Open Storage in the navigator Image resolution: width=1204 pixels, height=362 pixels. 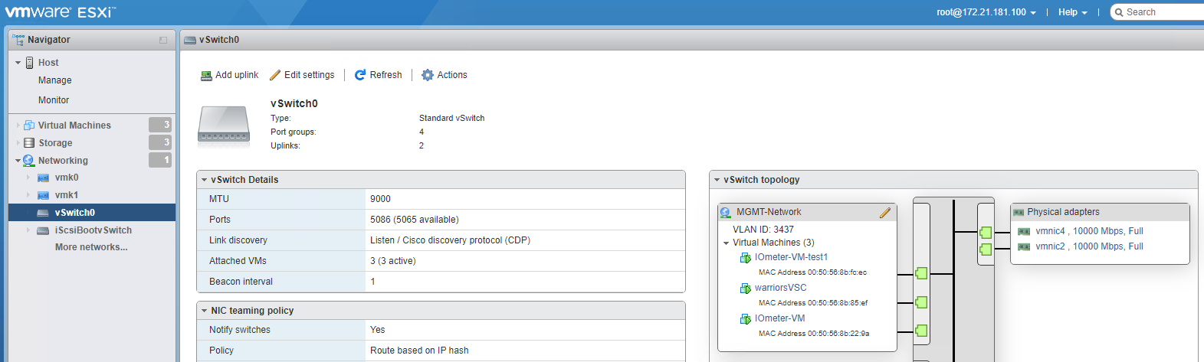pyautogui.click(x=55, y=143)
